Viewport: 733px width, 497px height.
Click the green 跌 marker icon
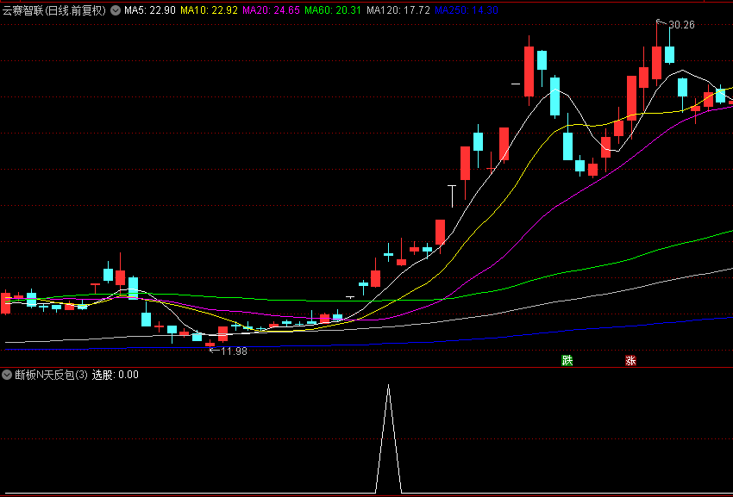coord(567,360)
